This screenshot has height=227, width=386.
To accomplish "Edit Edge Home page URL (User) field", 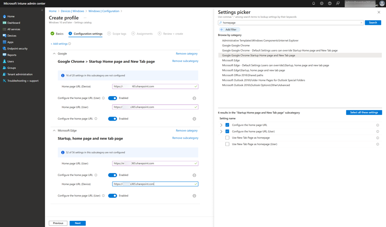I will (155, 163).
